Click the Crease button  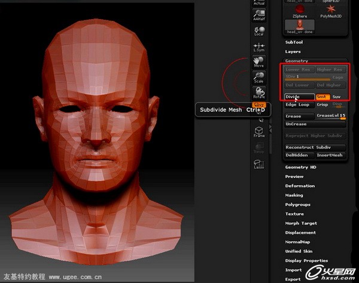[x=300, y=116]
